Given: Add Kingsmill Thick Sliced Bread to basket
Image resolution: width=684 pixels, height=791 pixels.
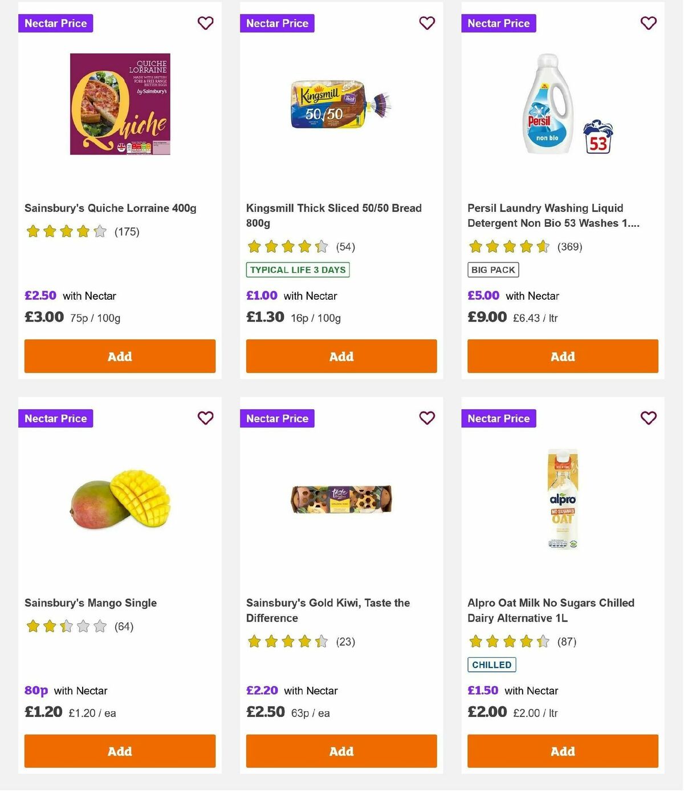Looking at the screenshot, I should pyautogui.click(x=341, y=356).
